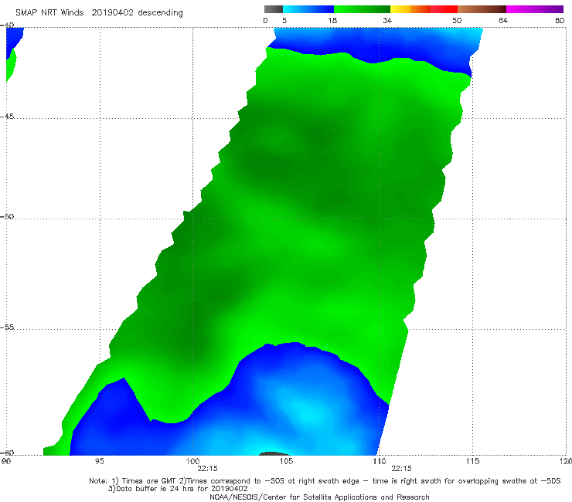Click the longitude label '115'

[473, 461]
